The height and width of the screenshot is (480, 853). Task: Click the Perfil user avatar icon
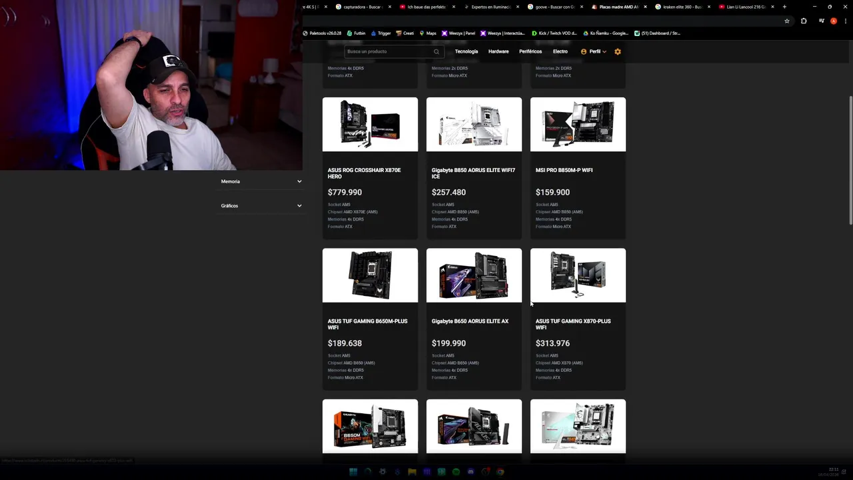[584, 51]
